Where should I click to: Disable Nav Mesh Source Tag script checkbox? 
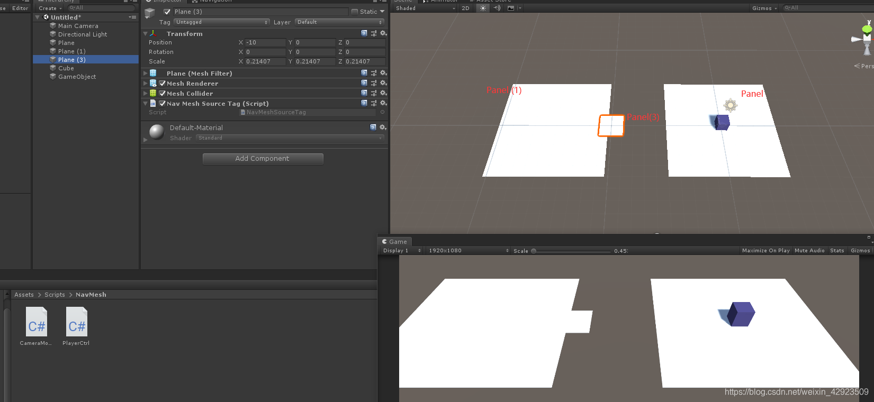coord(163,103)
